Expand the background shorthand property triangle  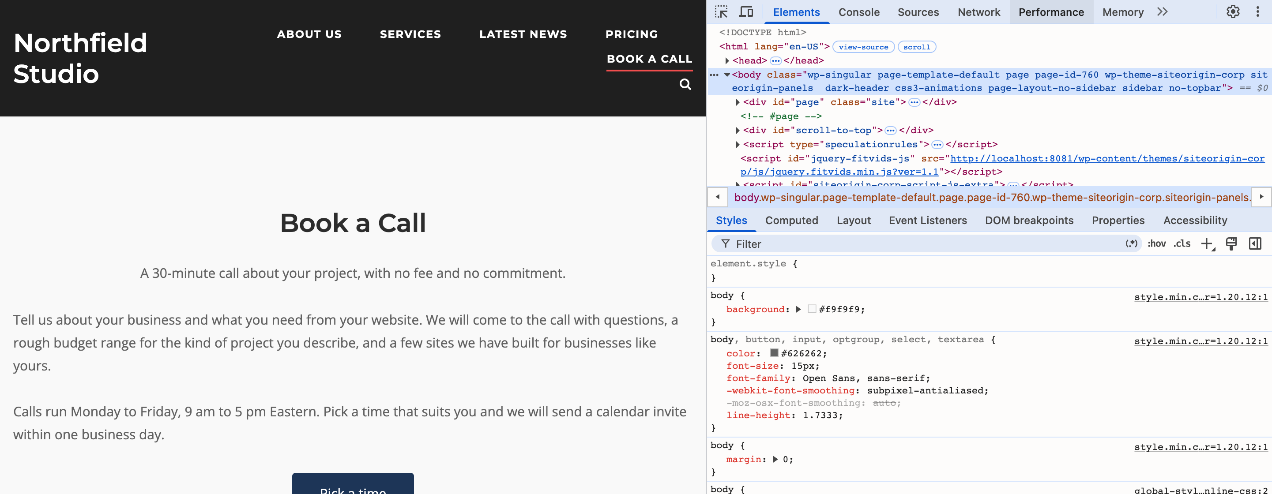798,310
